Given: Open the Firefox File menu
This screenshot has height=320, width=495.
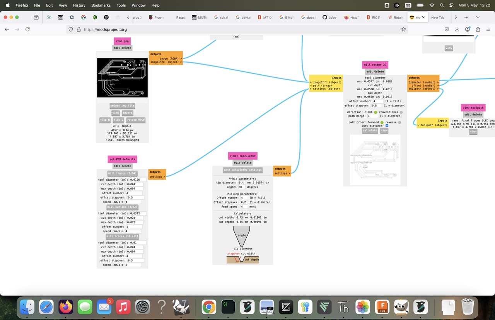Looking at the screenshot, I should pos(37,5).
